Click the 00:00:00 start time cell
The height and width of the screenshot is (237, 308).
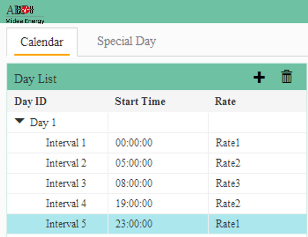tap(134, 143)
